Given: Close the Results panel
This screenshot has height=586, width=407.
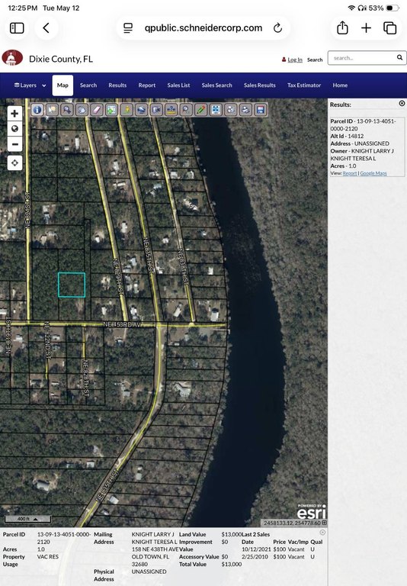Looking at the screenshot, I should (x=402, y=104).
